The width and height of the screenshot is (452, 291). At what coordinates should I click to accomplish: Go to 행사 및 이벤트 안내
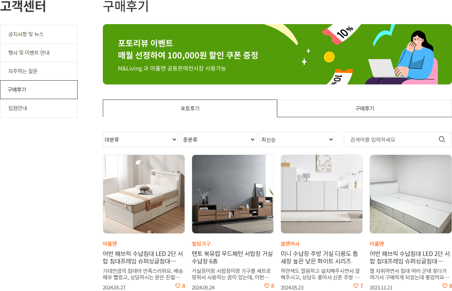coord(39,52)
